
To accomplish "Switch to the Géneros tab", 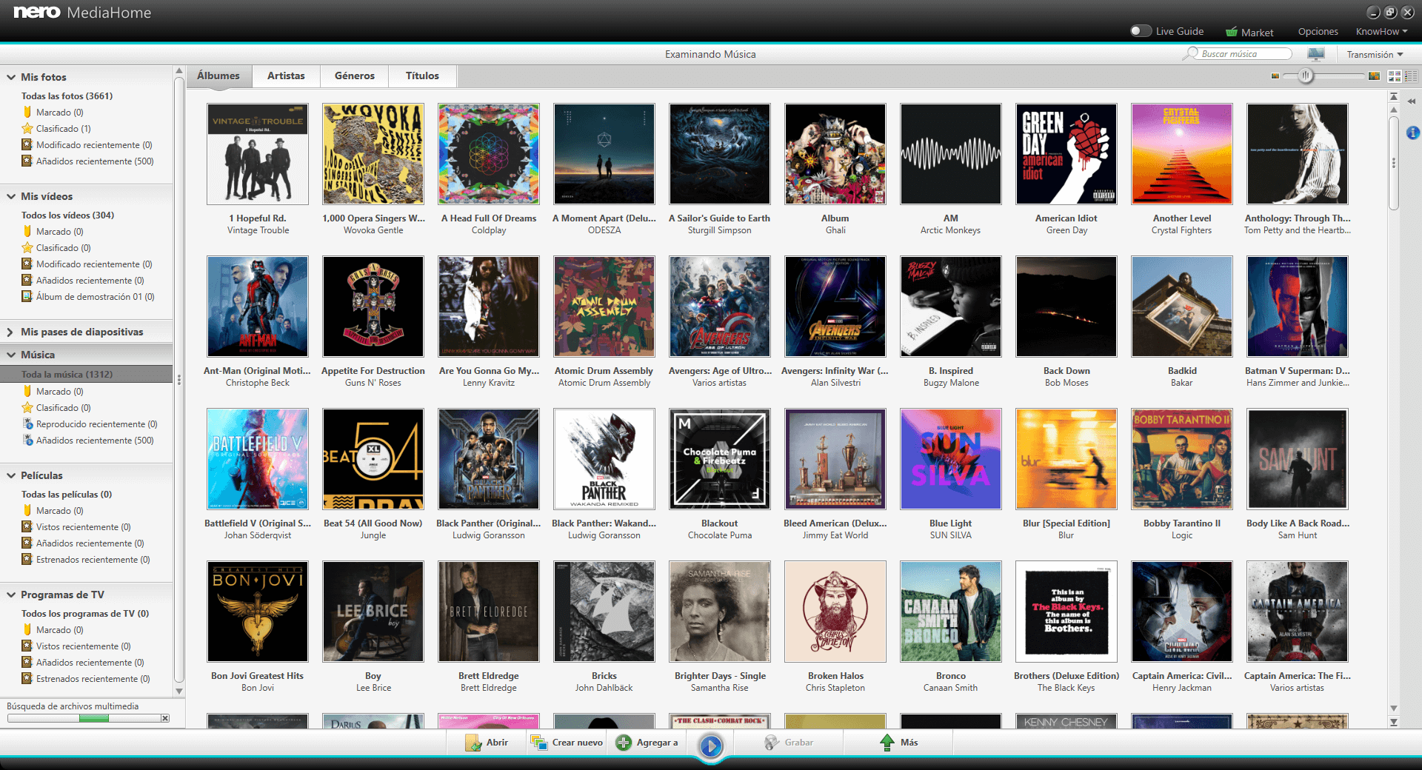I will coord(355,76).
